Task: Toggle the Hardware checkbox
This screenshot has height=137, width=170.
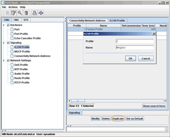Action: tap(8, 25)
